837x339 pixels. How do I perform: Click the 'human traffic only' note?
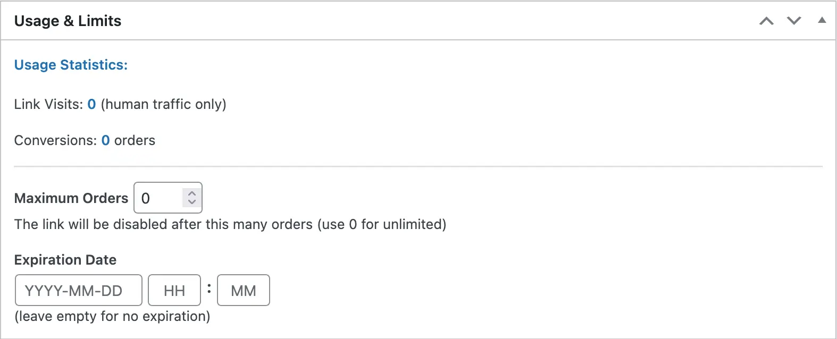point(163,104)
